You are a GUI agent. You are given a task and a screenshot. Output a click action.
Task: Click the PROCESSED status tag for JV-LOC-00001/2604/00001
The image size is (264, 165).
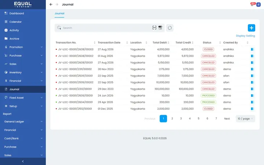(208, 102)
